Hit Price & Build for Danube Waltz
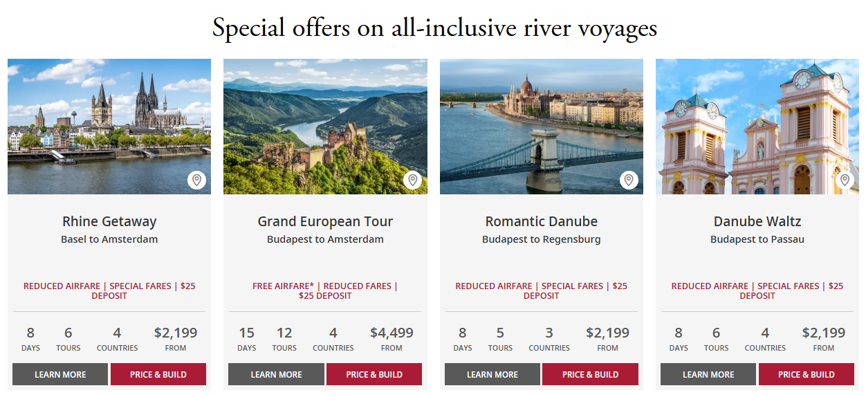 pyautogui.click(x=807, y=374)
